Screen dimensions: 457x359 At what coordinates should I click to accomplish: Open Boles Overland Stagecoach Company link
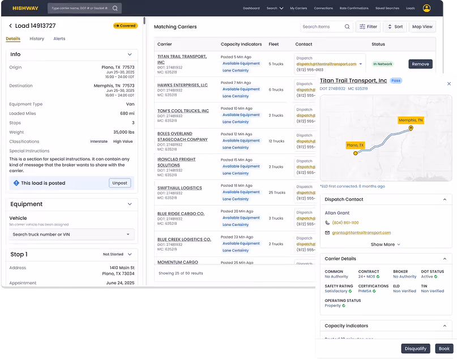182,136
